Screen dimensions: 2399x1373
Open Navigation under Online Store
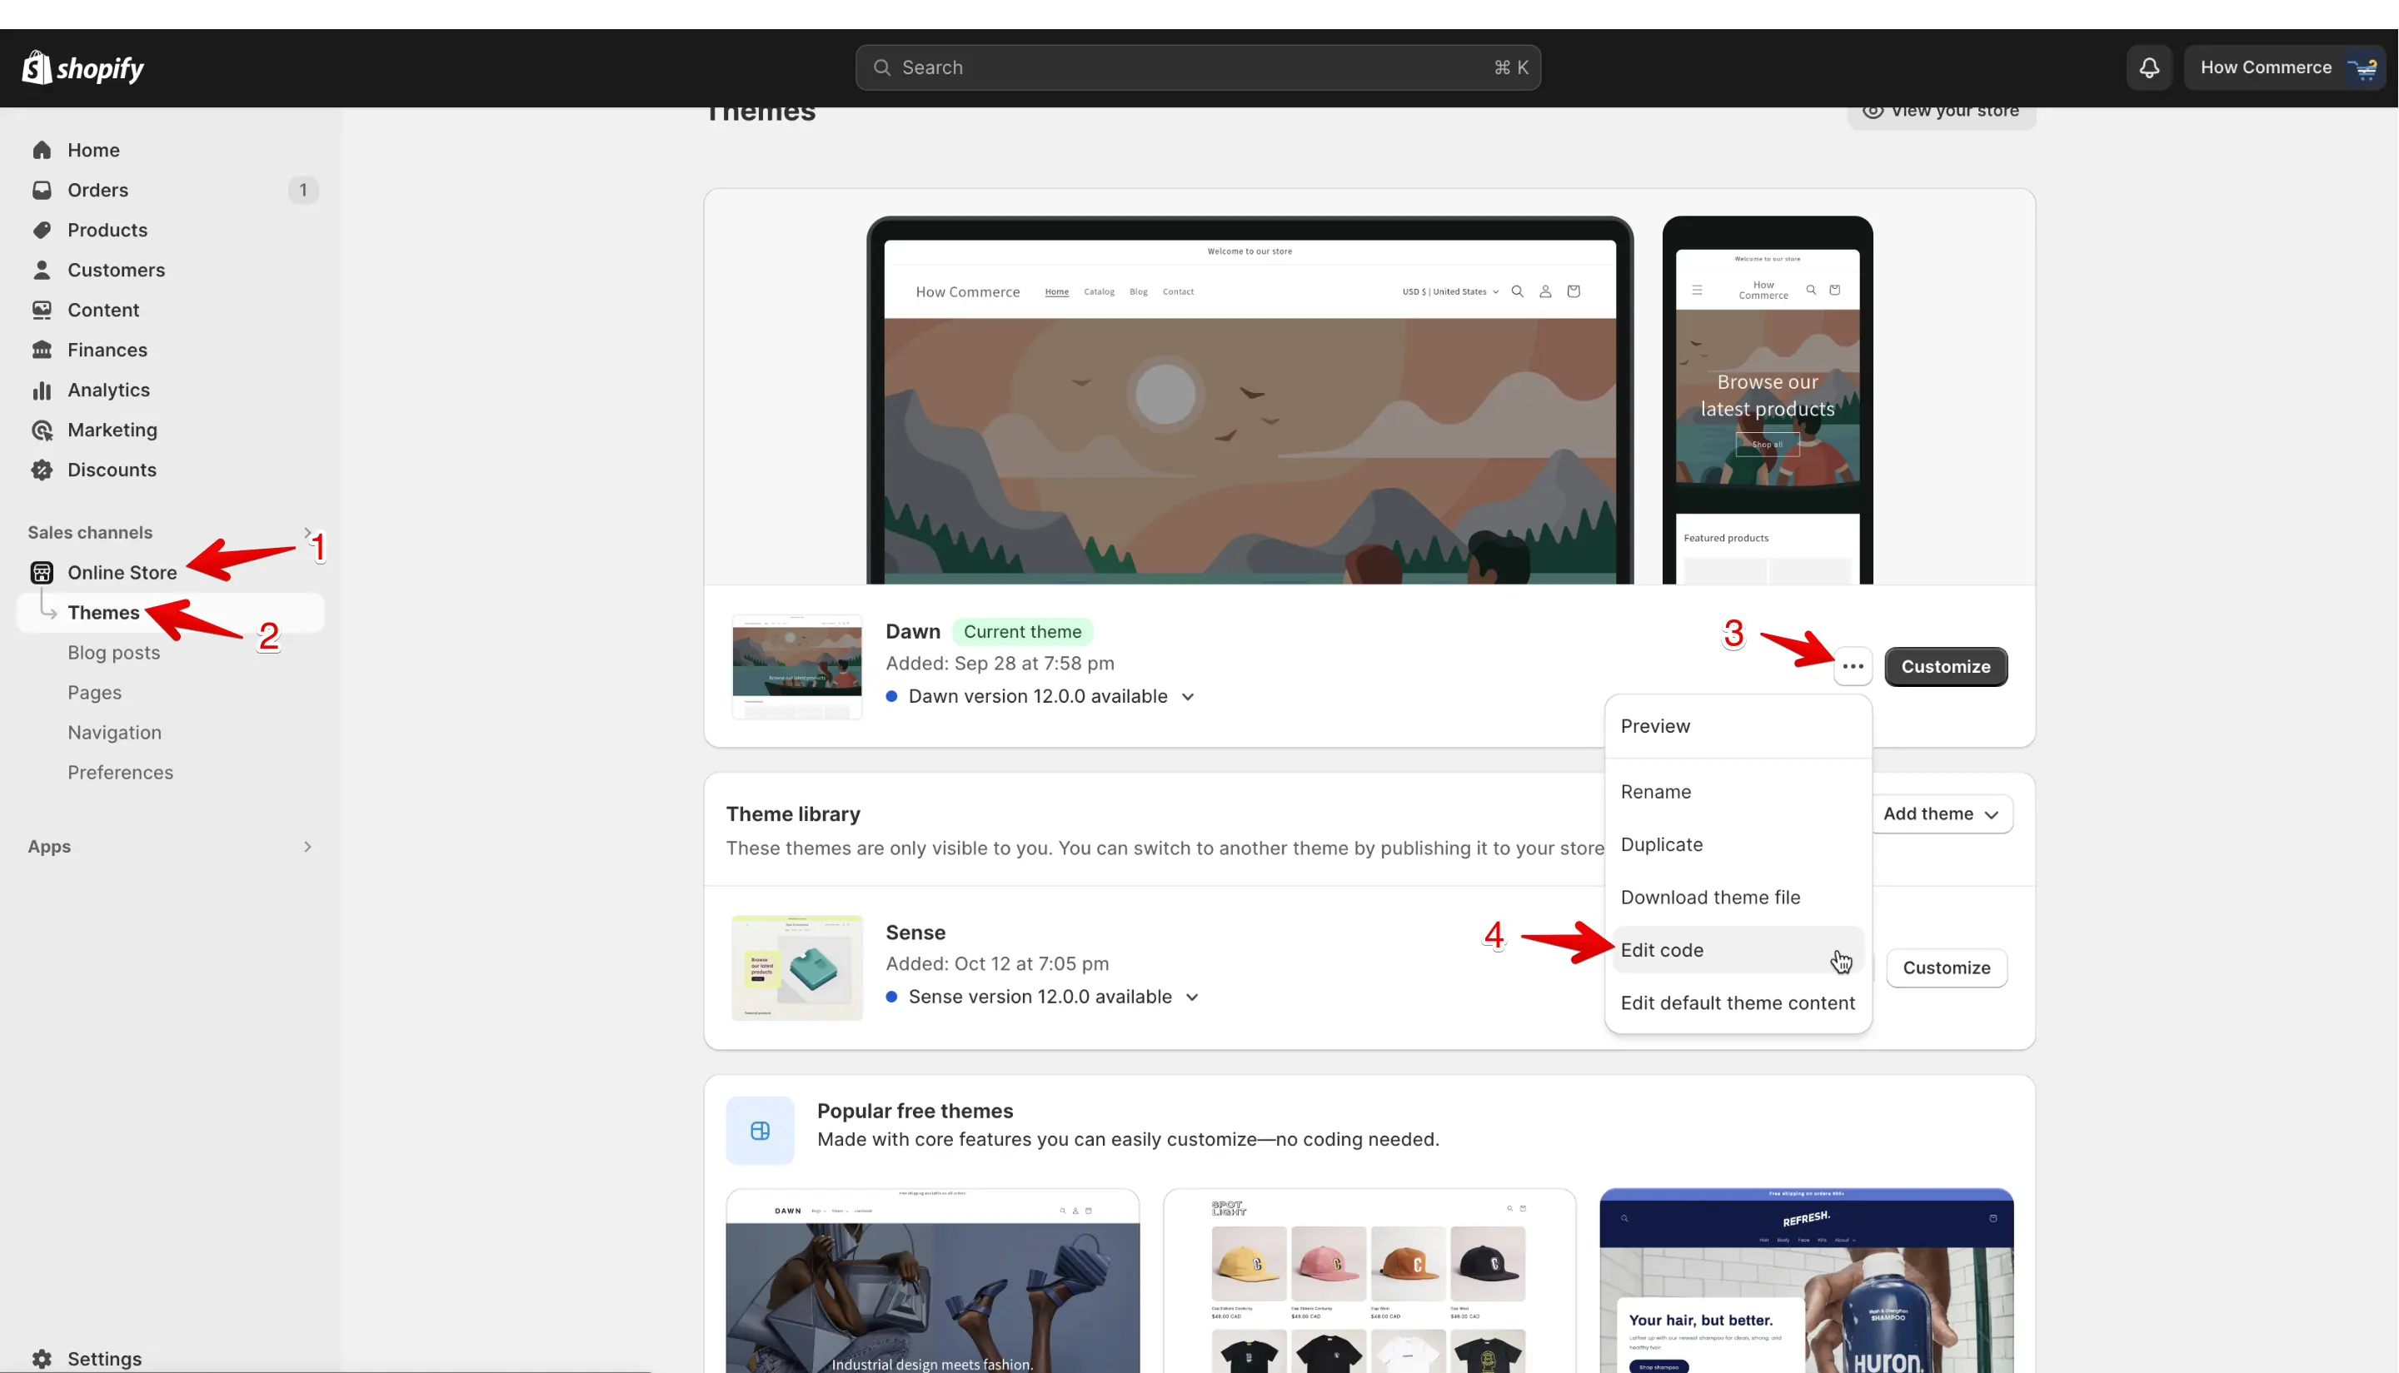coord(114,732)
